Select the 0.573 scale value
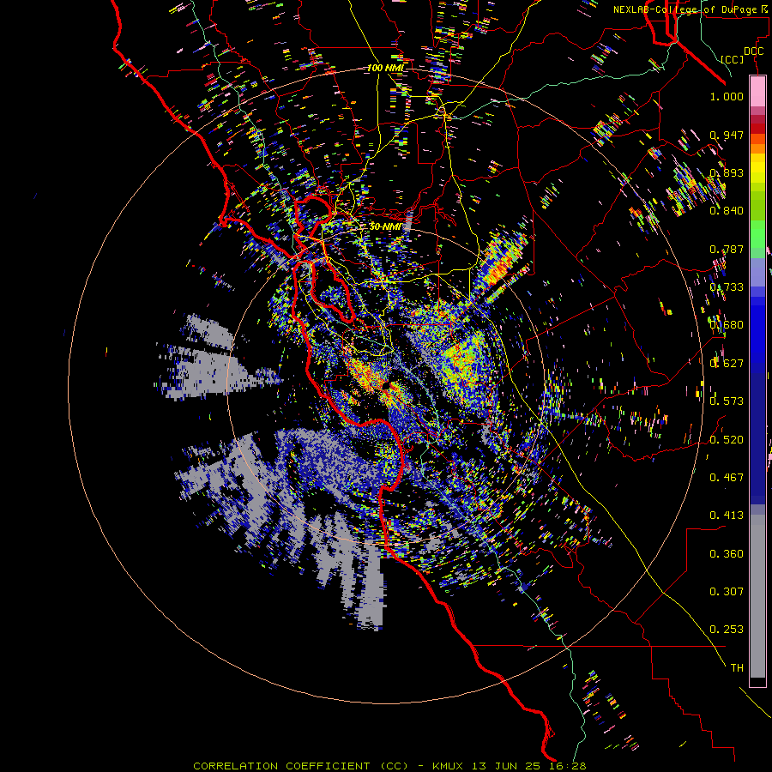This screenshot has width=772, height=772. (x=727, y=401)
